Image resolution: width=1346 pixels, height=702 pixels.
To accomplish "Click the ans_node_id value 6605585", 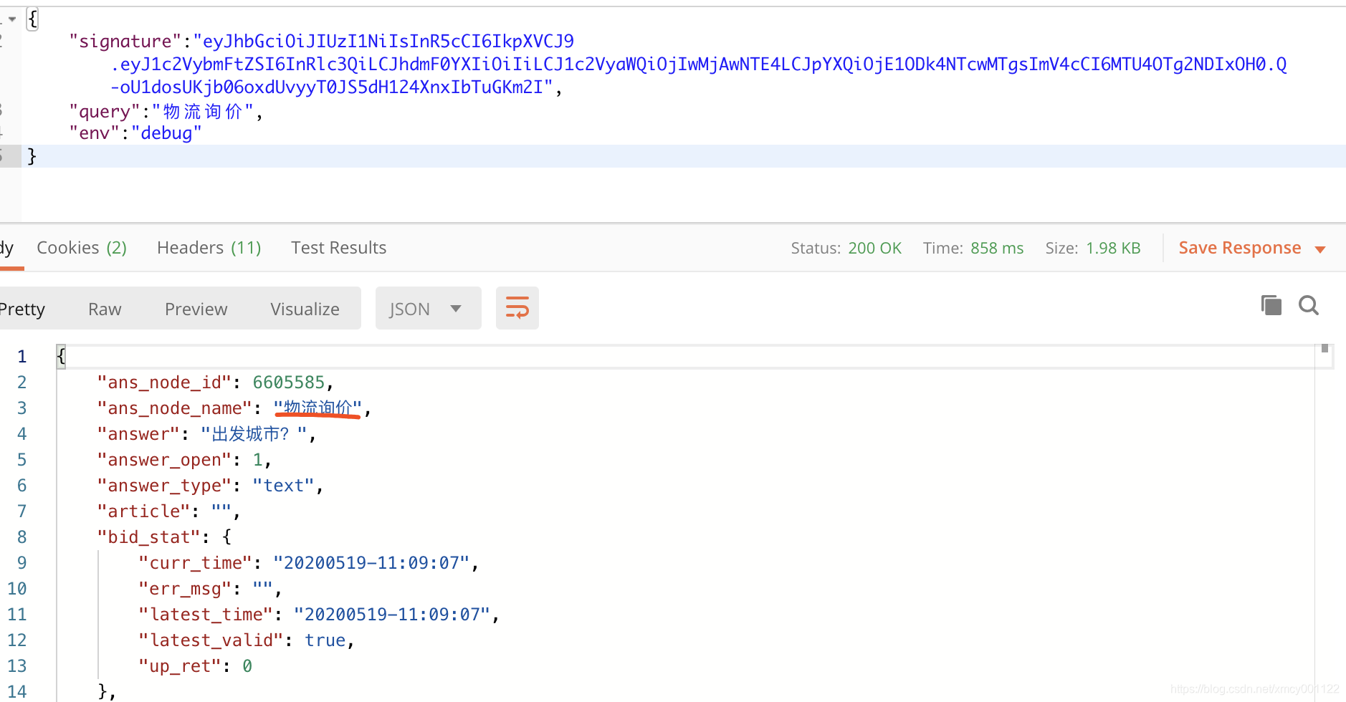I will pyautogui.click(x=288, y=383).
